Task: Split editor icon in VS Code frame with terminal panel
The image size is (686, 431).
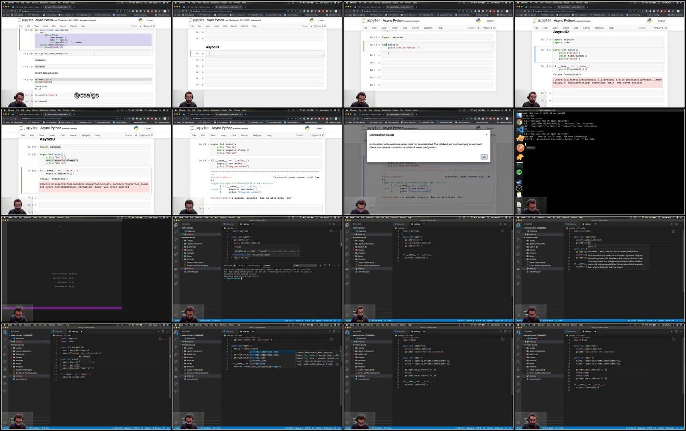Action: tap(334, 224)
